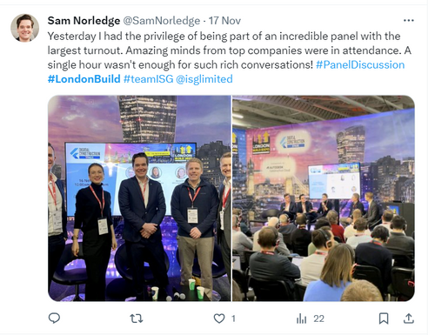Click the #teamISG hashtag
Screen dimensions: 435x335
[x=148, y=79]
